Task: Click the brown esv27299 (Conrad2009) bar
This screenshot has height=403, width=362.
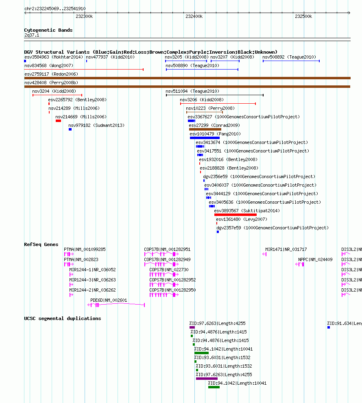Action: 205,129
